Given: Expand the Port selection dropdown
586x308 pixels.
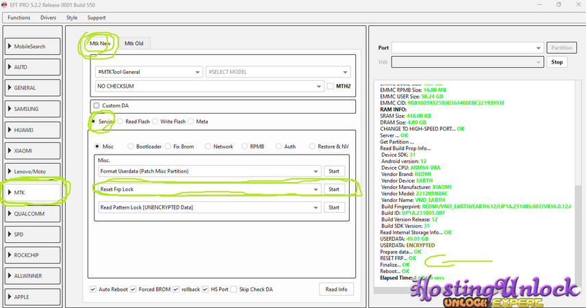Looking at the screenshot, I should [x=539, y=48].
